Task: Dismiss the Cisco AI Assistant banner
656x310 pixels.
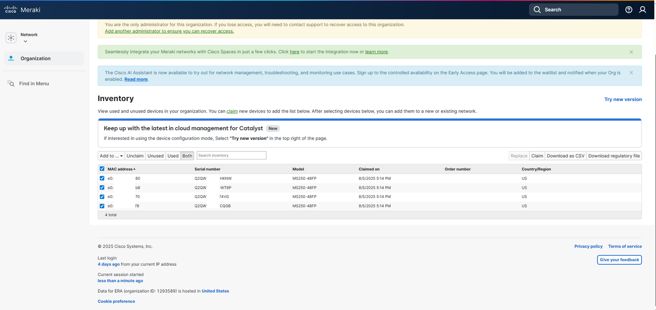Action: pyautogui.click(x=631, y=73)
